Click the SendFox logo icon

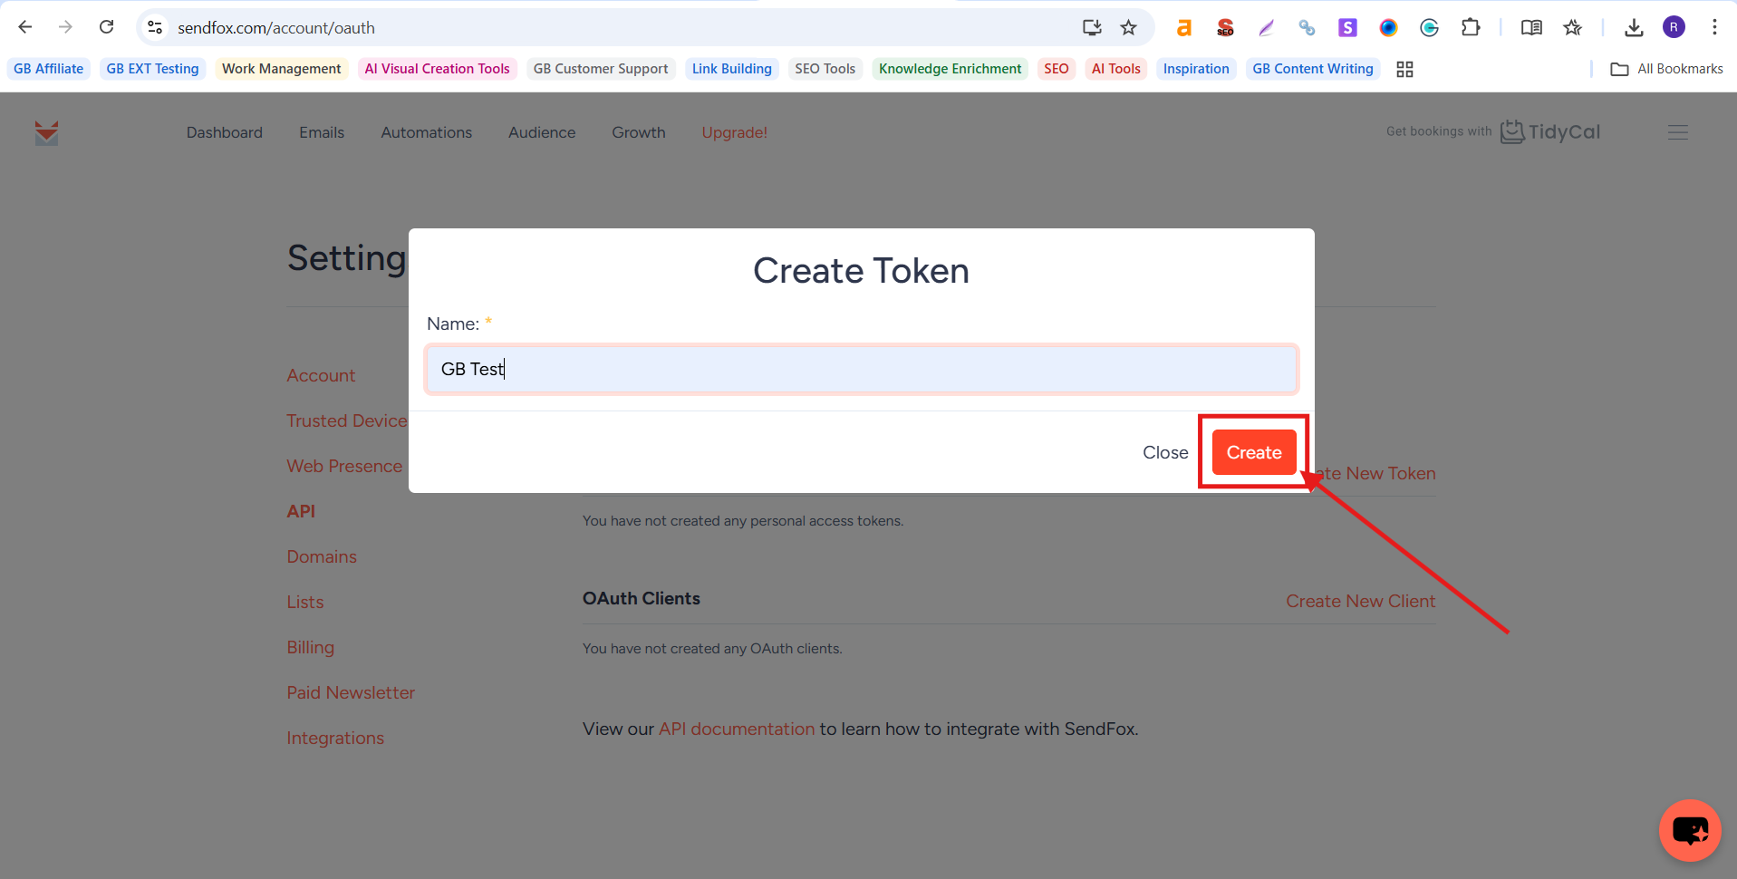tap(46, 132)
